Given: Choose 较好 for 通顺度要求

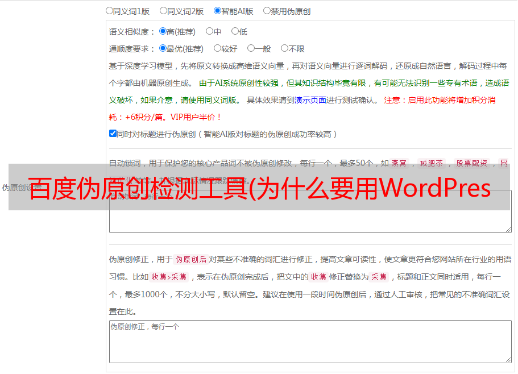Looking at the screenshot, I should pyautogui.click(x=217, y=48).
